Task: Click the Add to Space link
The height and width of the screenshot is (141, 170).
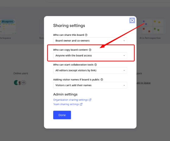Action: click(x=143, y=83)
